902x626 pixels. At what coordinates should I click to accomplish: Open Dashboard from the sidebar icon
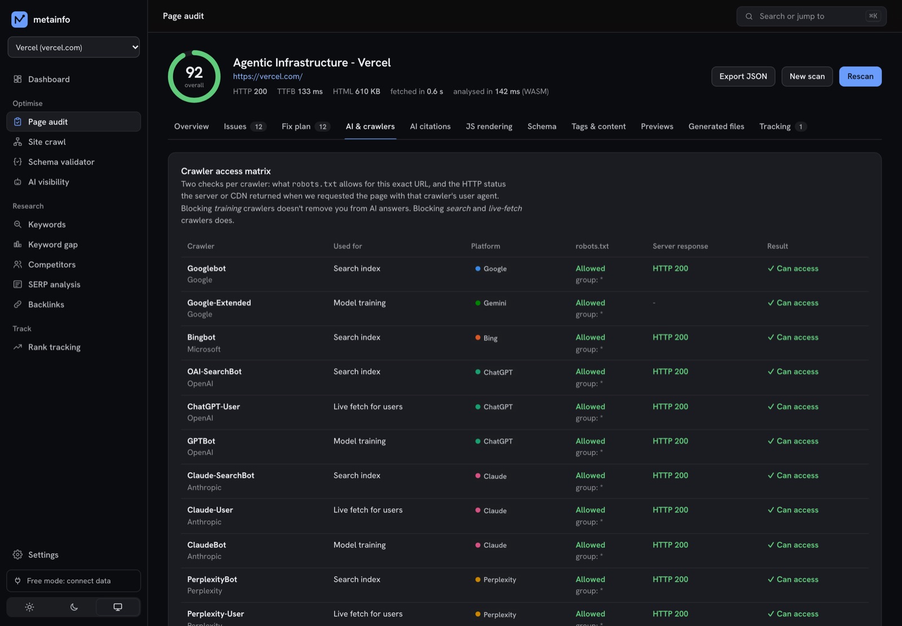pyautogui.click(x=17, y=79)
